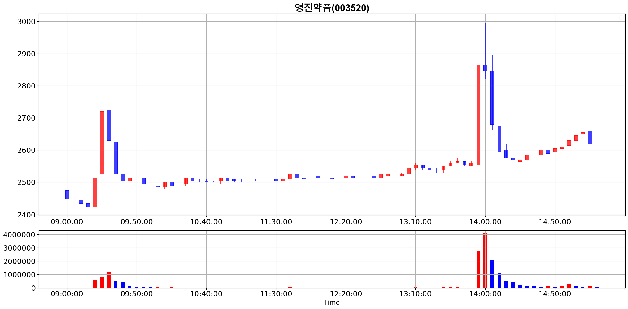Image resolution: width=628 pixels, height=309 pixels.
Task: Click the tallest red candle rising to 2865
Action: (x=478, y=115)
